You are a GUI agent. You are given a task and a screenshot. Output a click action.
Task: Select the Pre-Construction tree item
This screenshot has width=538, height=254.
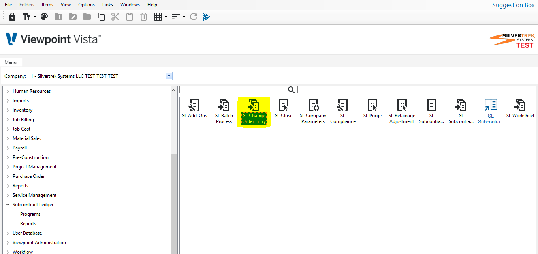coord(30,157)
